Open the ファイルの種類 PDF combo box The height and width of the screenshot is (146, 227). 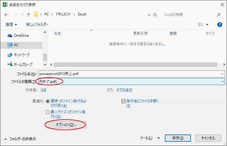[132, 81]
